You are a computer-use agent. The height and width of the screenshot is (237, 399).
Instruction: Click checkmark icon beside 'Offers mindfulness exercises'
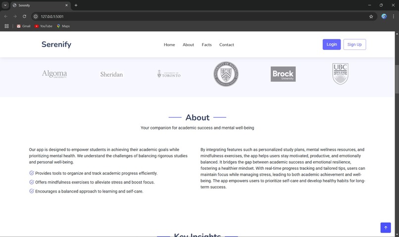(x=32, y=182)
